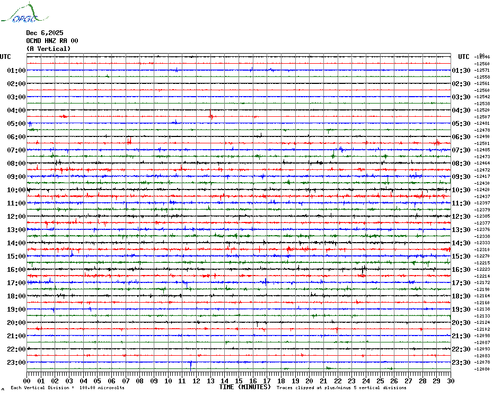This screenshot has height=395, width=493.
Task: Click the '22:00' hour label on left
Action: pyautogui.click(x=16, y=349)
